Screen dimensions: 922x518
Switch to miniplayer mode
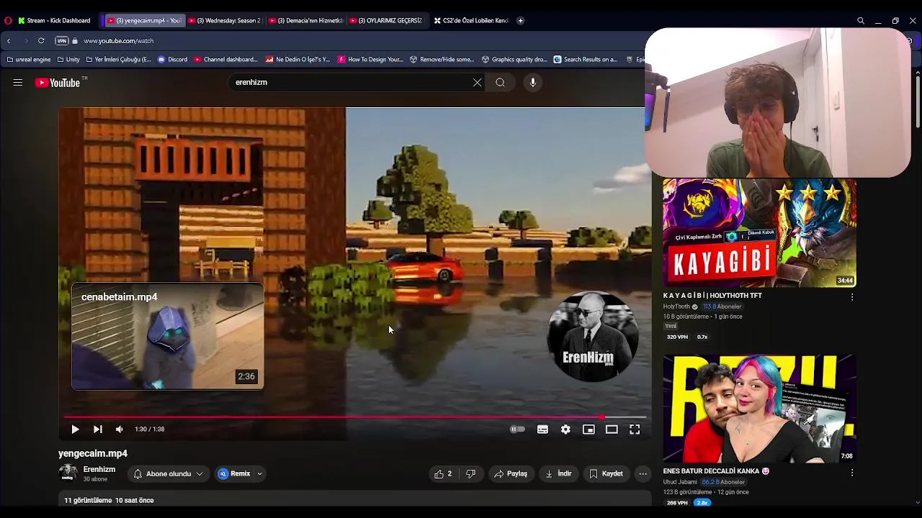click(x=588, y=430)
